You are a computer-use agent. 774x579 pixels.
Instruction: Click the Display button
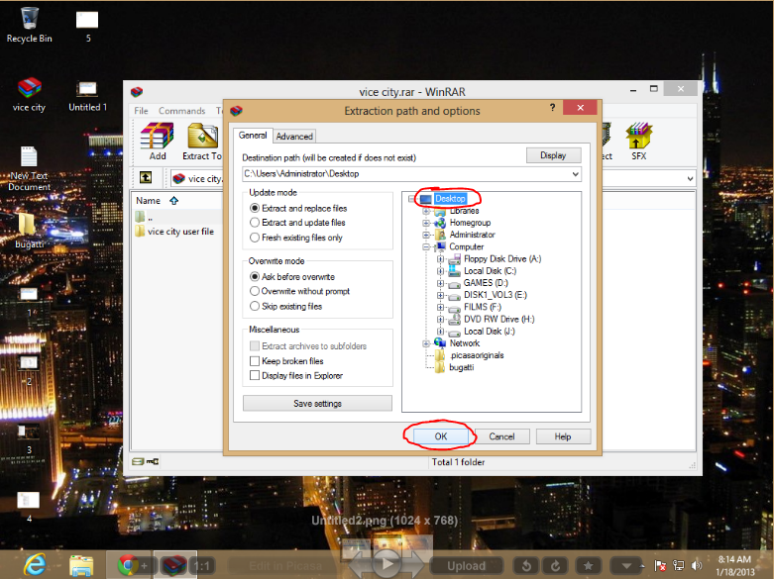coord(553,155)
